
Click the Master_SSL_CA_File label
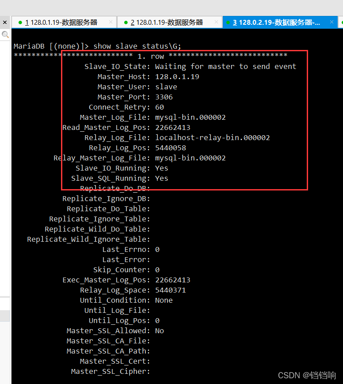pos(108,341)
